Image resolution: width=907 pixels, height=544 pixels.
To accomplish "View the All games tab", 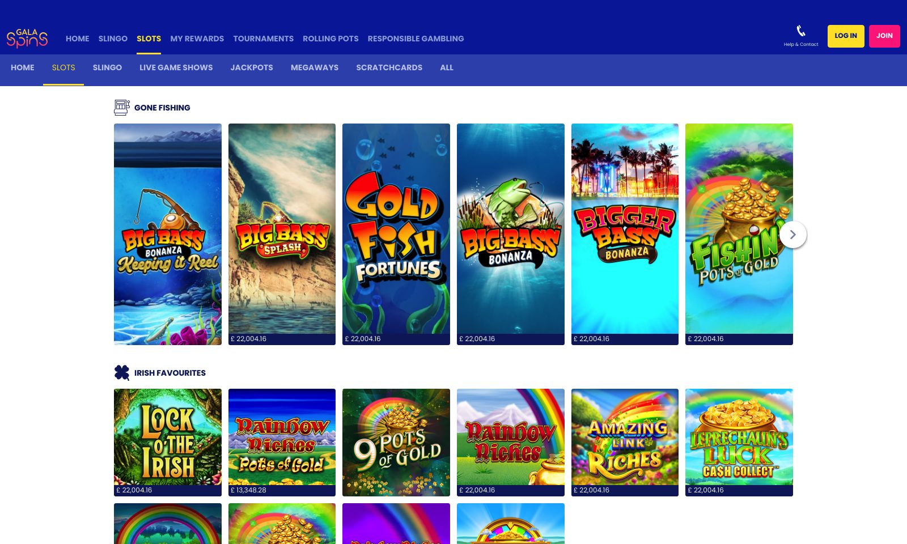I will (x=446, y=67).
